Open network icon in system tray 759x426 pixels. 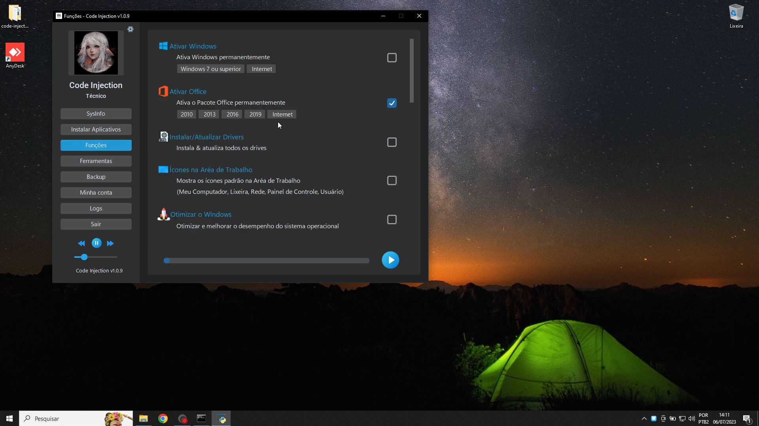pos(682,418)
